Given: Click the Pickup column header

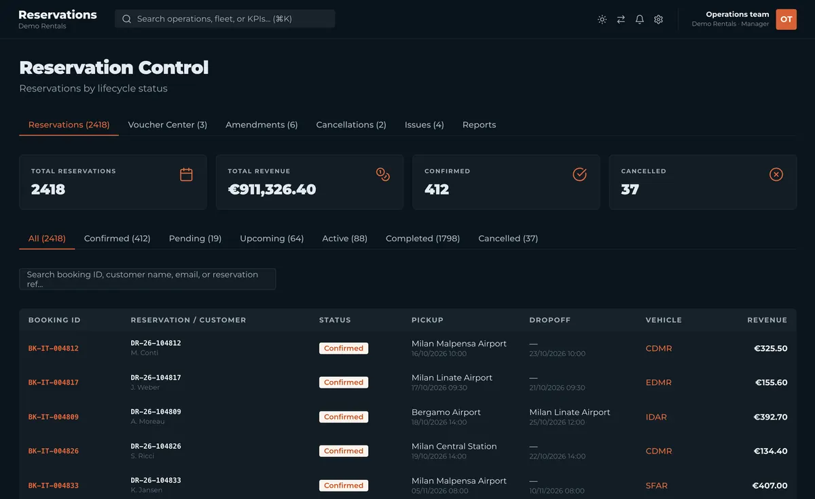Looking at the screenshot, I should coord(427,320).
